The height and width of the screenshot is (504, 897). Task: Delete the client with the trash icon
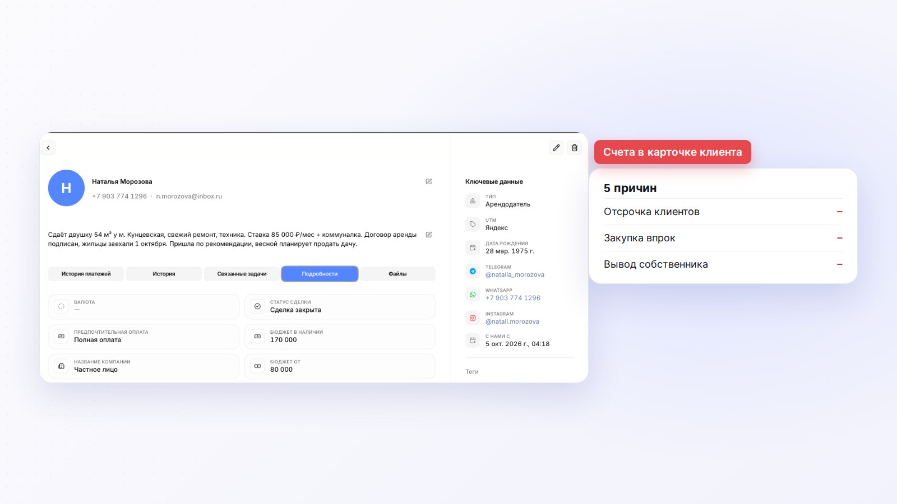[575, 148]
